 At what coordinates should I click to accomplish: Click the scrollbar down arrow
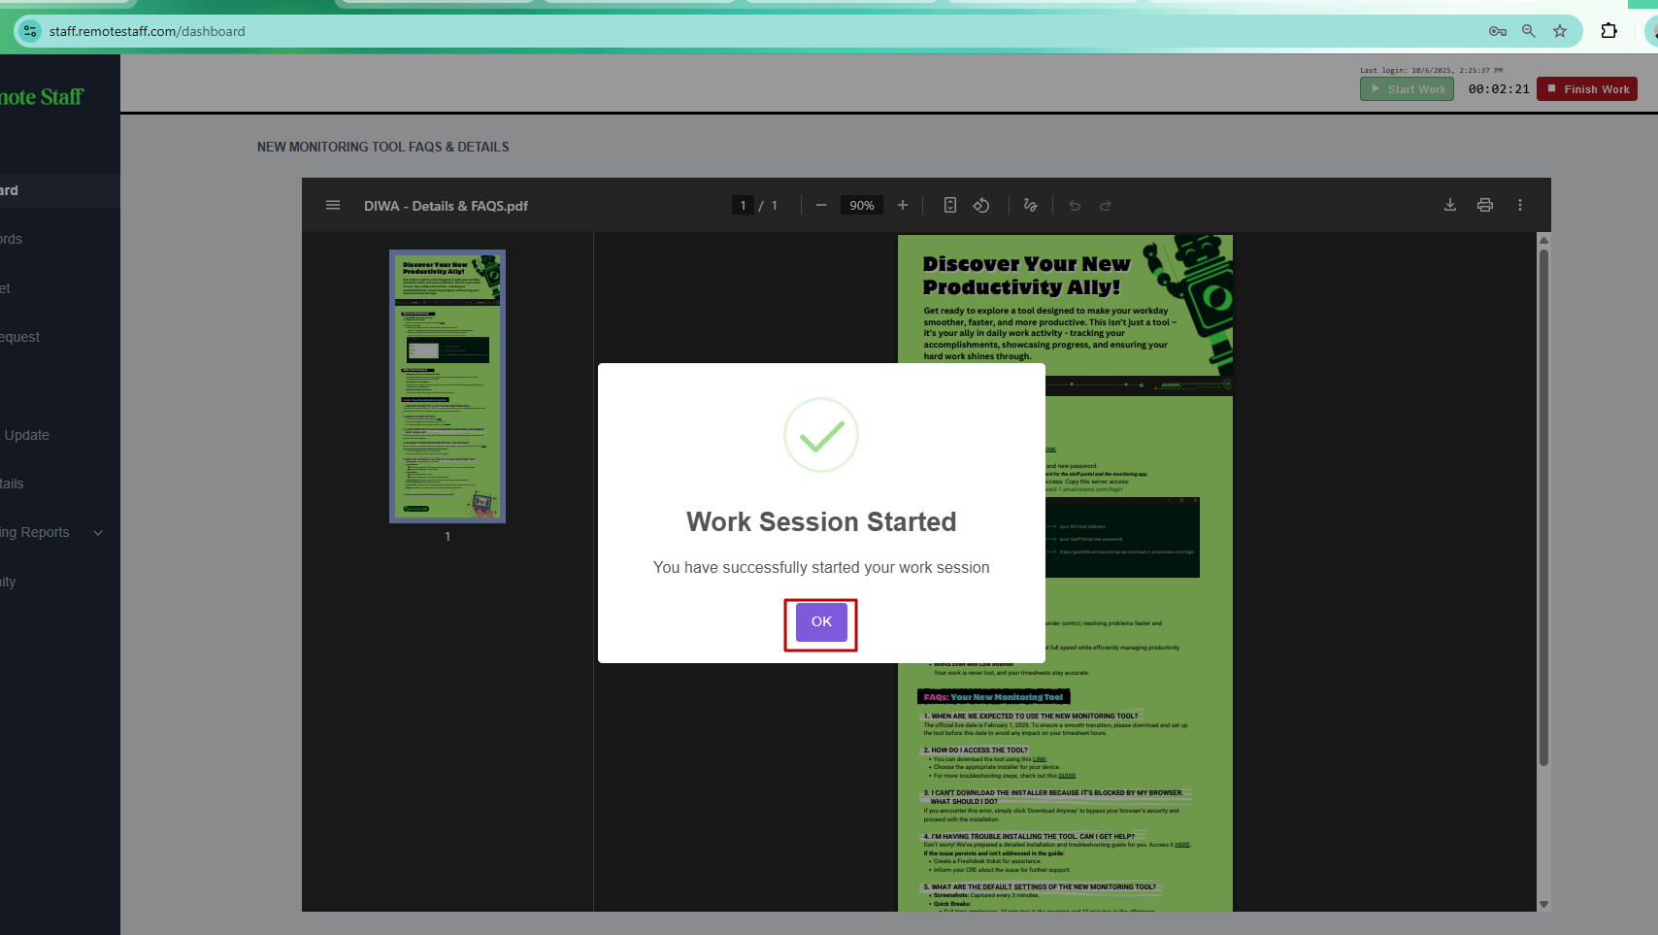[x=1543, y=904]
